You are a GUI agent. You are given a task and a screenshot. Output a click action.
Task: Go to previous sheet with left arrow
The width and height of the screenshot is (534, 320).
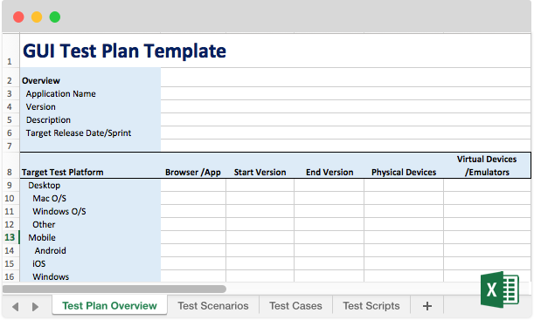coord(15,307)
